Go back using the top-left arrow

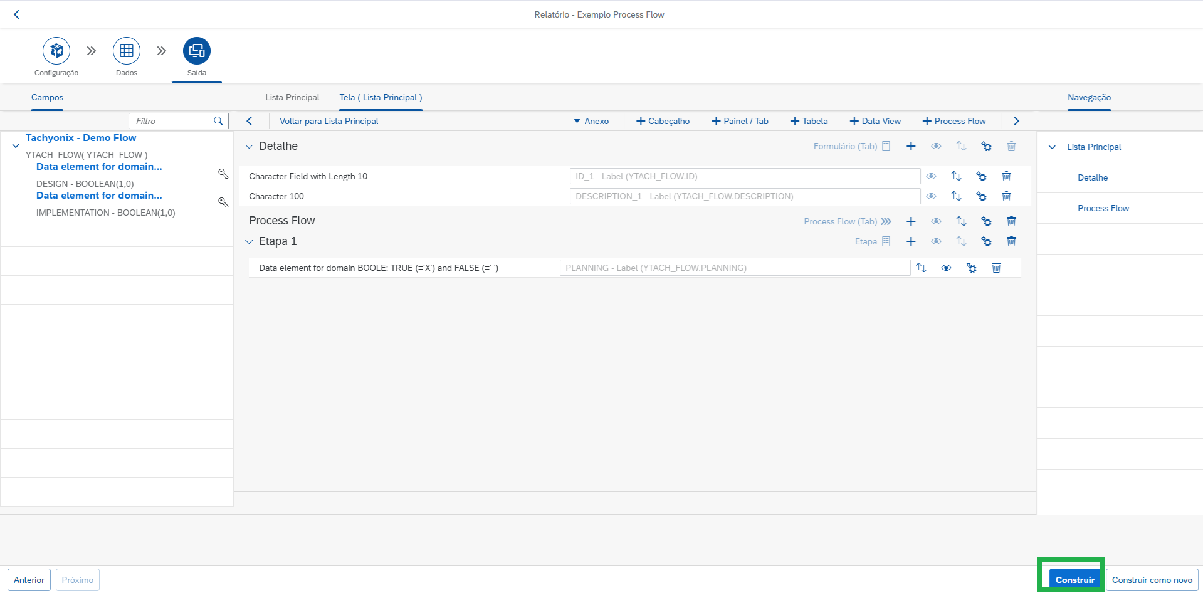17,14
